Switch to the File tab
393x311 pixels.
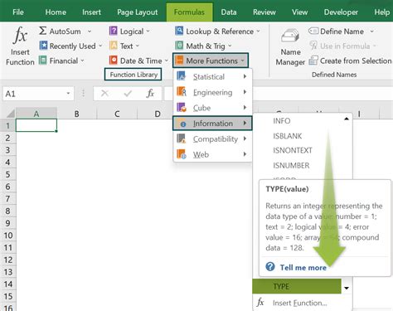[18, 12]
